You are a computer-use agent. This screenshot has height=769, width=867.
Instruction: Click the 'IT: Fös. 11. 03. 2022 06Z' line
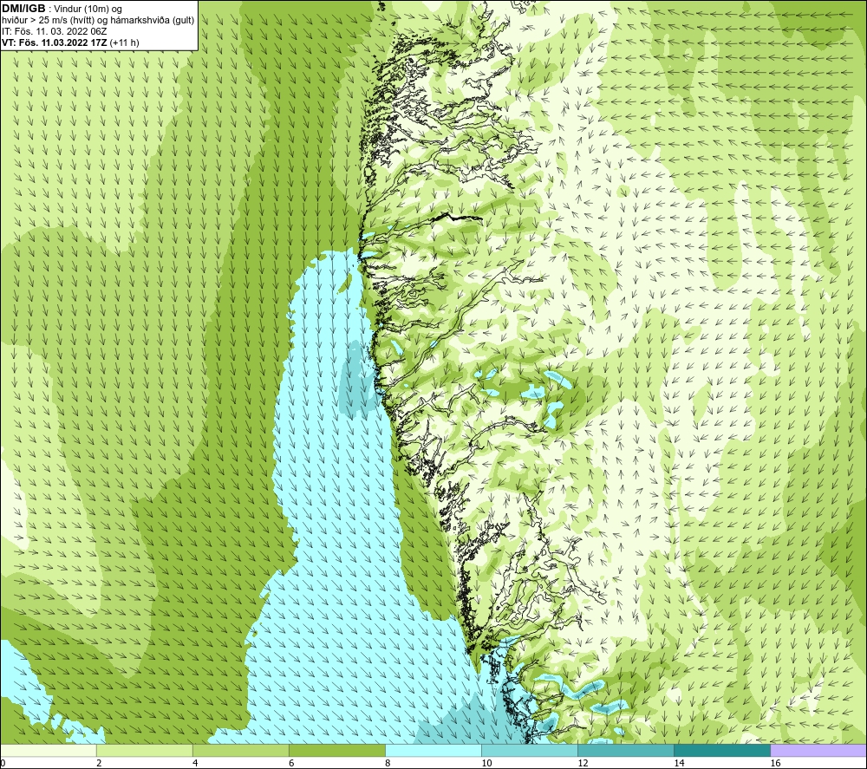click(x=54, y=31)
